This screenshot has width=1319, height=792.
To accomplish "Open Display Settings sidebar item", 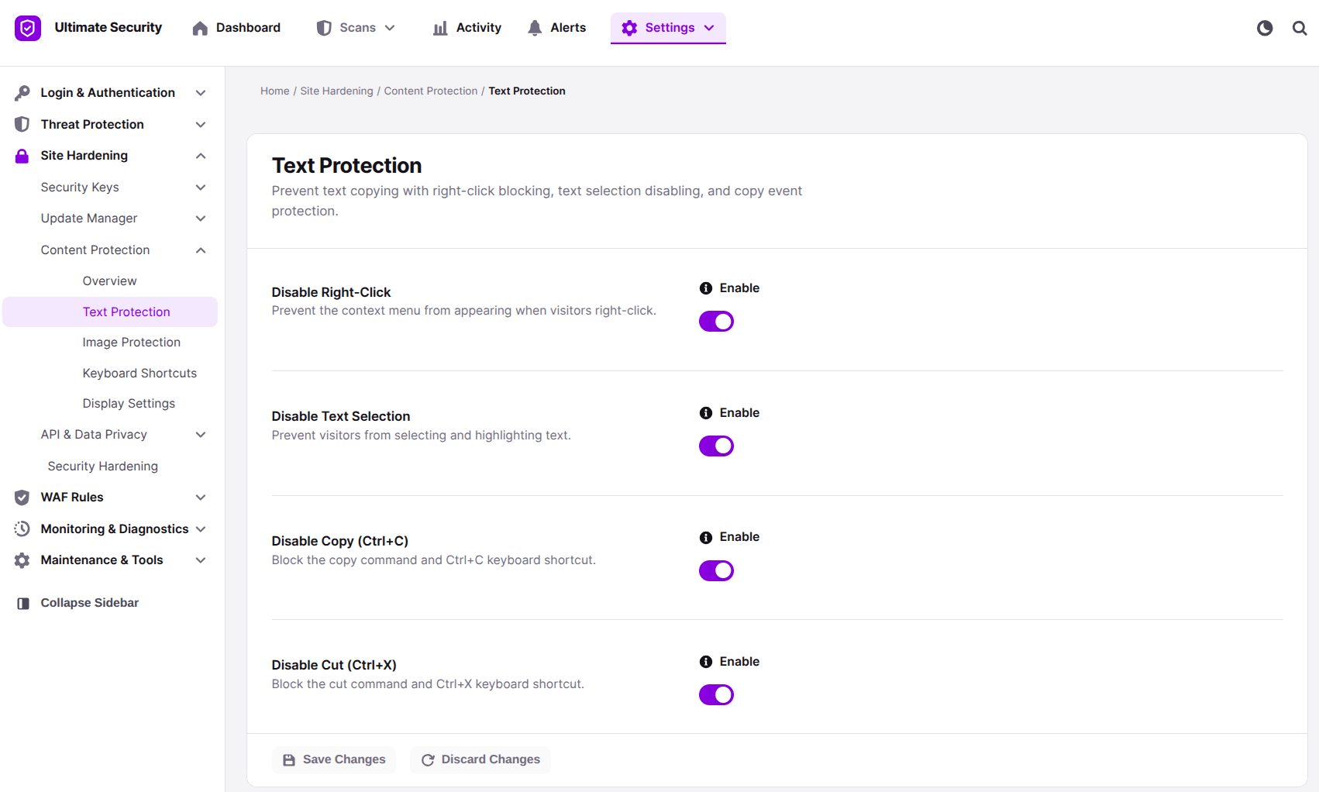I will tap(129, 404).
